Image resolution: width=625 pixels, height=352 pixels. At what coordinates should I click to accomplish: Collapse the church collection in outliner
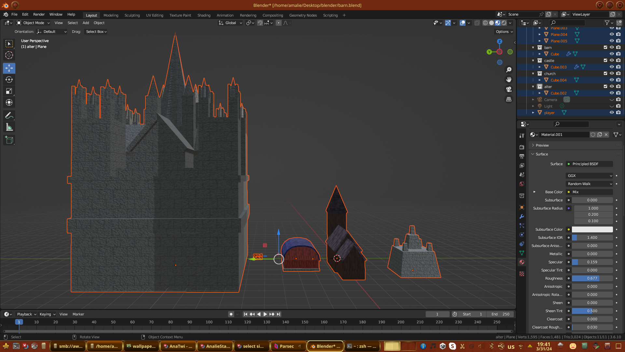(x=533, y=74)
